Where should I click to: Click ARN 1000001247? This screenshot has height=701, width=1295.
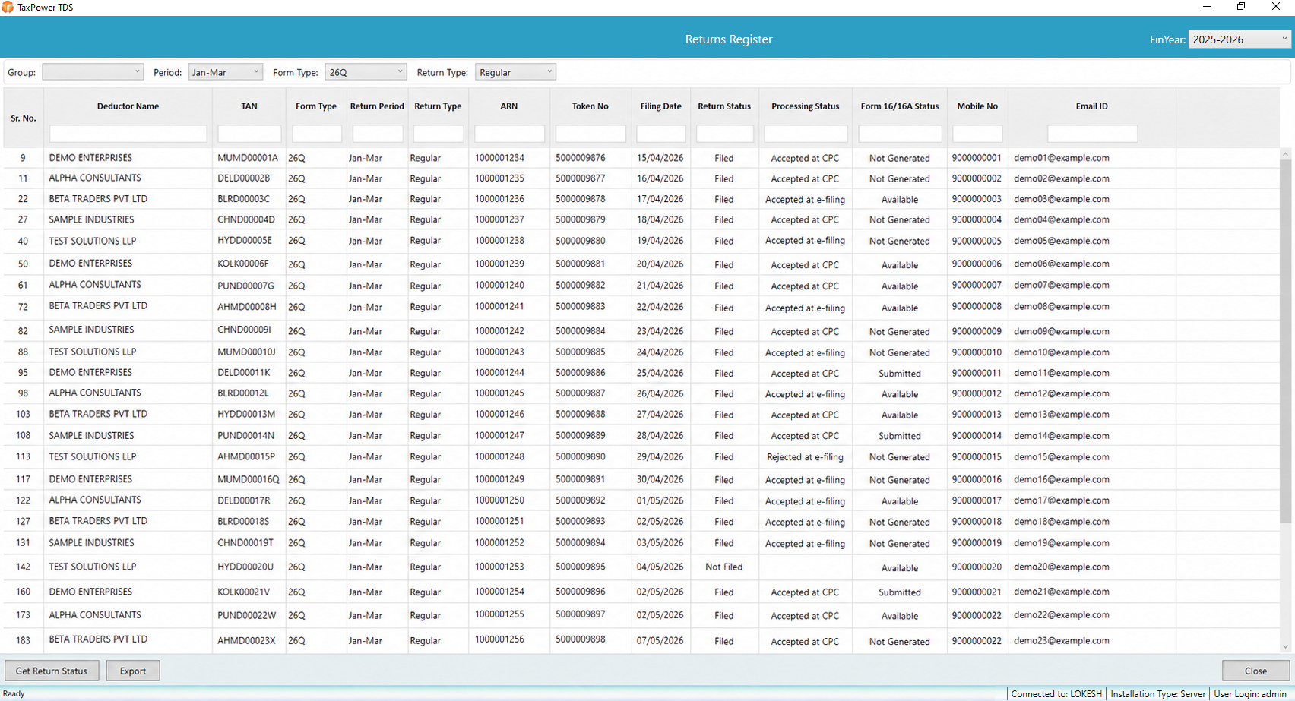(499, 435)
